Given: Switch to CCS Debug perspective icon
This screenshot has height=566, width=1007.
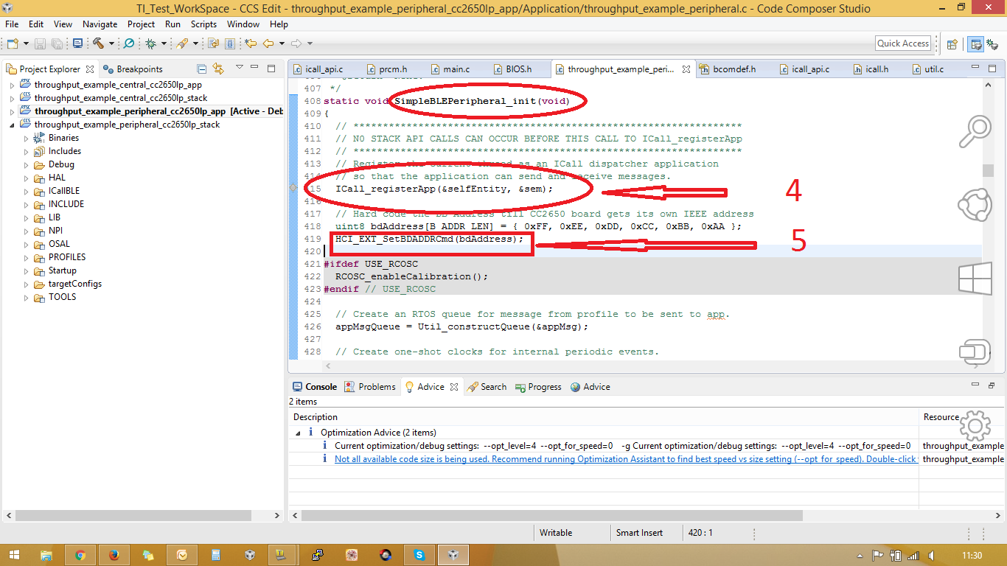Looking at the screenshot, I should [x=993, y=44].
